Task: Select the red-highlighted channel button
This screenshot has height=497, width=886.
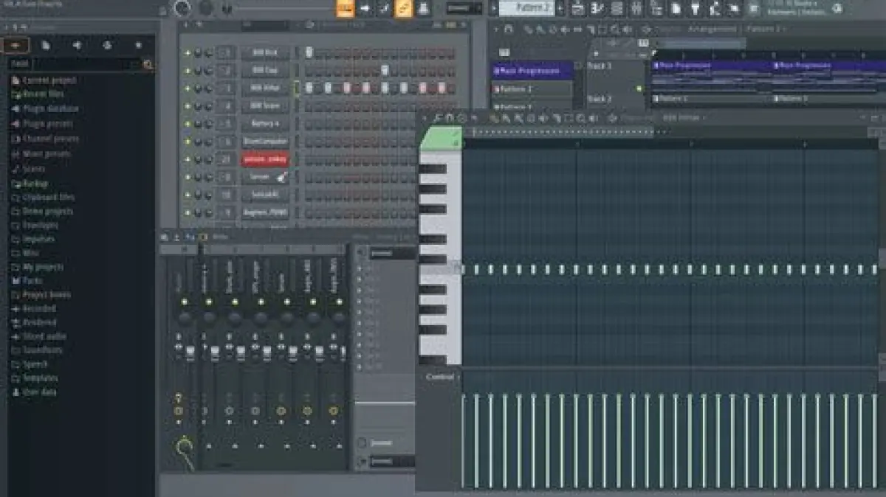Action: [x=264, y=159]
